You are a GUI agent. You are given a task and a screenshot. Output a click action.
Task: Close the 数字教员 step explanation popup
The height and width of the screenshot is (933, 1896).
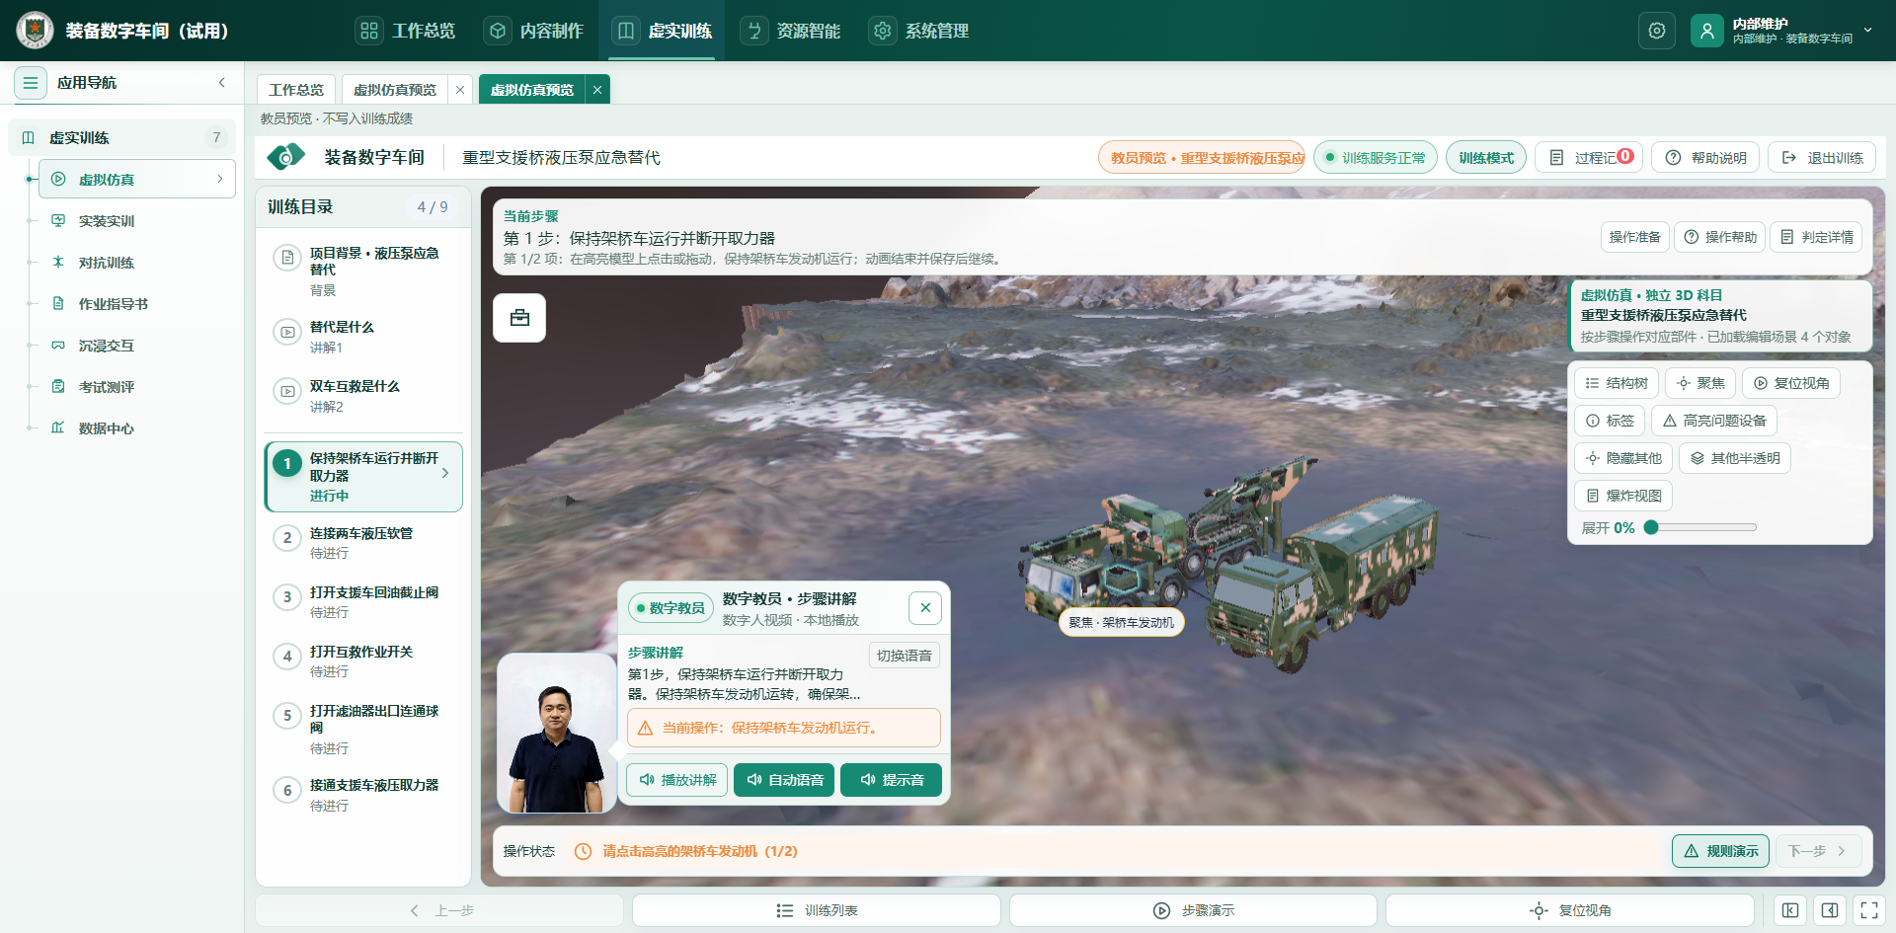point(925,608)
